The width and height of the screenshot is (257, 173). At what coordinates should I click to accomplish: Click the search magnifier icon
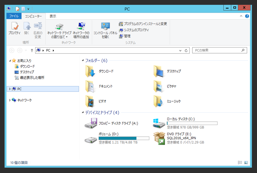point(243,51)
